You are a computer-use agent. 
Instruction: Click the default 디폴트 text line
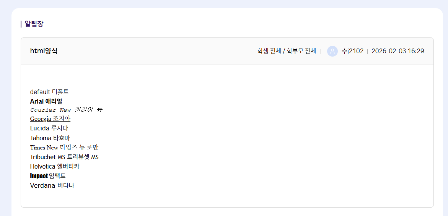[x=49, y=92]
